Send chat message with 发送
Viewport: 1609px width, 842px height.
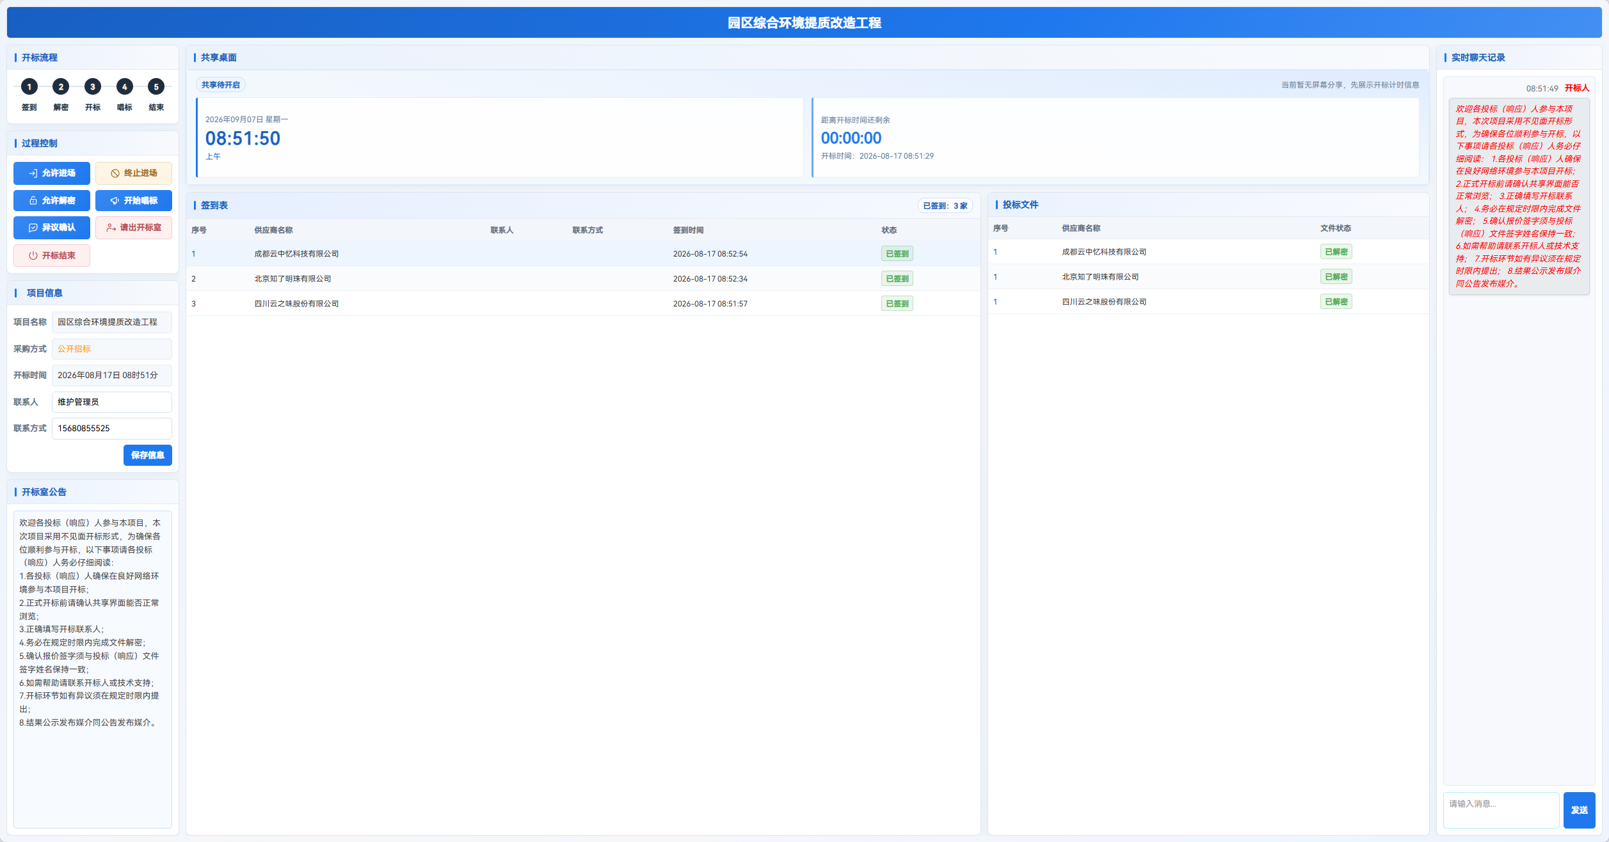(1579, 810)
